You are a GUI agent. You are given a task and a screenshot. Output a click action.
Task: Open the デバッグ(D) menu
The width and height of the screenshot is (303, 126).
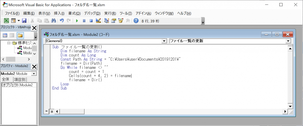coord(92,14)
